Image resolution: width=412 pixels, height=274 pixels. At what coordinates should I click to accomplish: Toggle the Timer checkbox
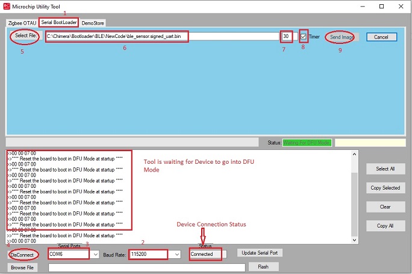(304, 37)
